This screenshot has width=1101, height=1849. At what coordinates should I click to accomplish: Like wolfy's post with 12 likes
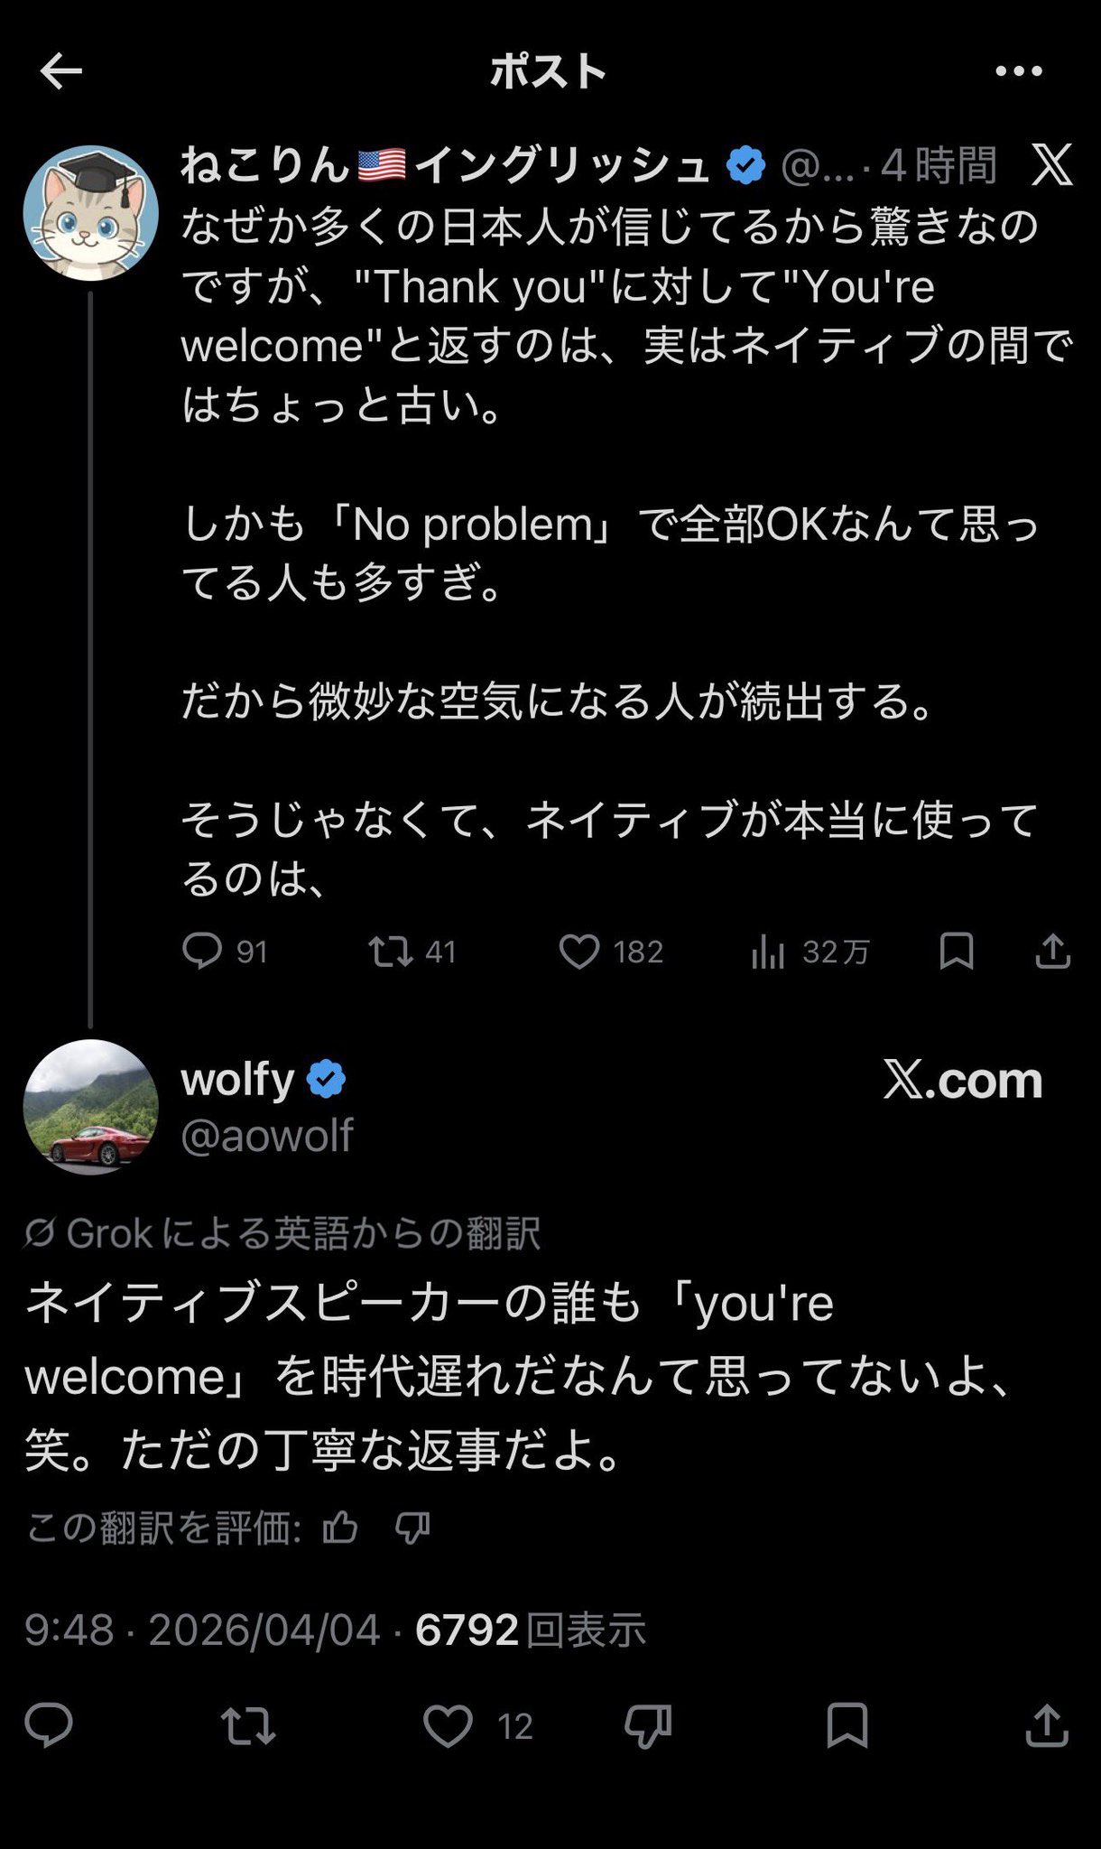point(449,1726)
